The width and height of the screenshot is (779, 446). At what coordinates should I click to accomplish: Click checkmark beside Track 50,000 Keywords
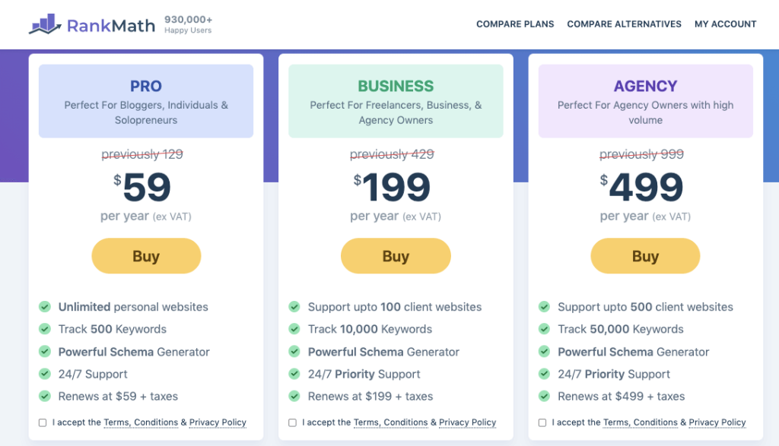(545, 329)
